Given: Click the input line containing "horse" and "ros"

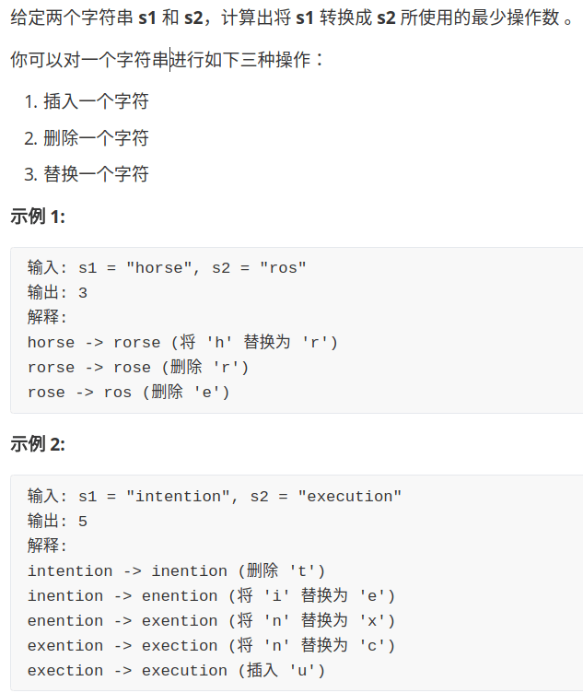Looking at the screenshot, I should [x=167, y=268].
